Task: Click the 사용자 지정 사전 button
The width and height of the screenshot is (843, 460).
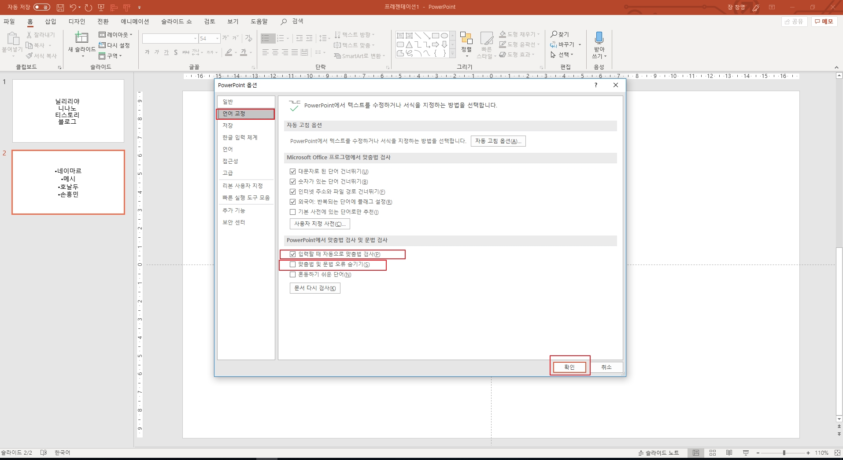Action: 320,224
